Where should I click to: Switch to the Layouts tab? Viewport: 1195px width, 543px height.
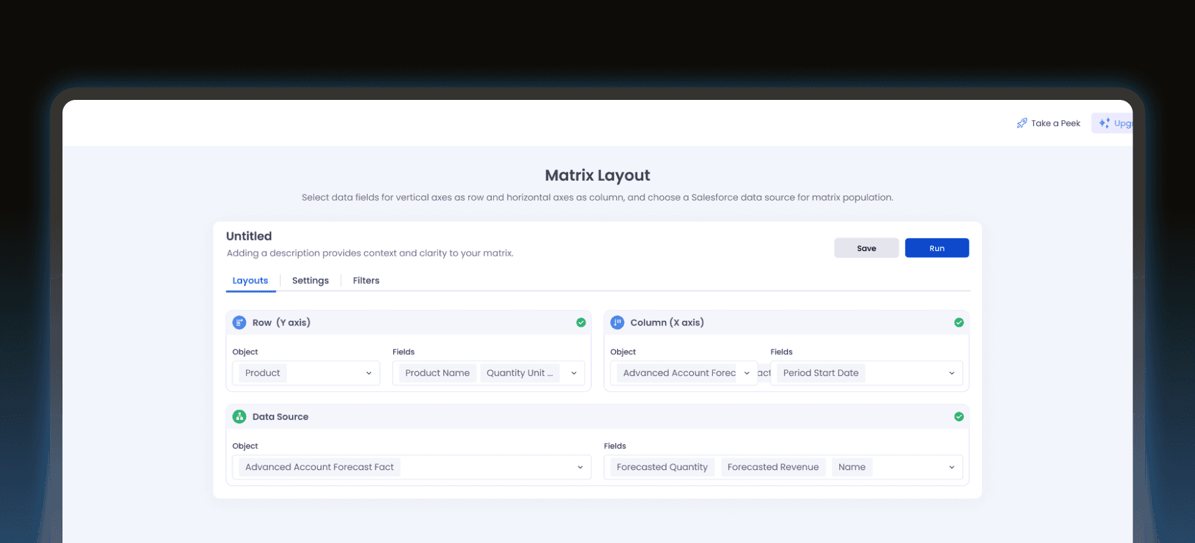(x=250, y=281)
